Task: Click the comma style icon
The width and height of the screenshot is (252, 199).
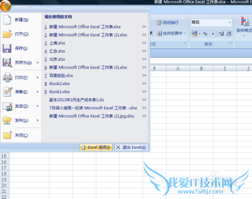Action: tap(213, 34)
